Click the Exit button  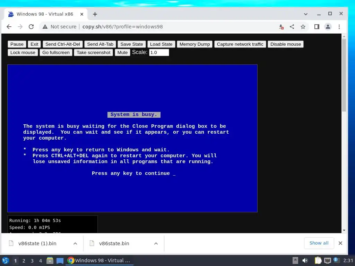34,44
